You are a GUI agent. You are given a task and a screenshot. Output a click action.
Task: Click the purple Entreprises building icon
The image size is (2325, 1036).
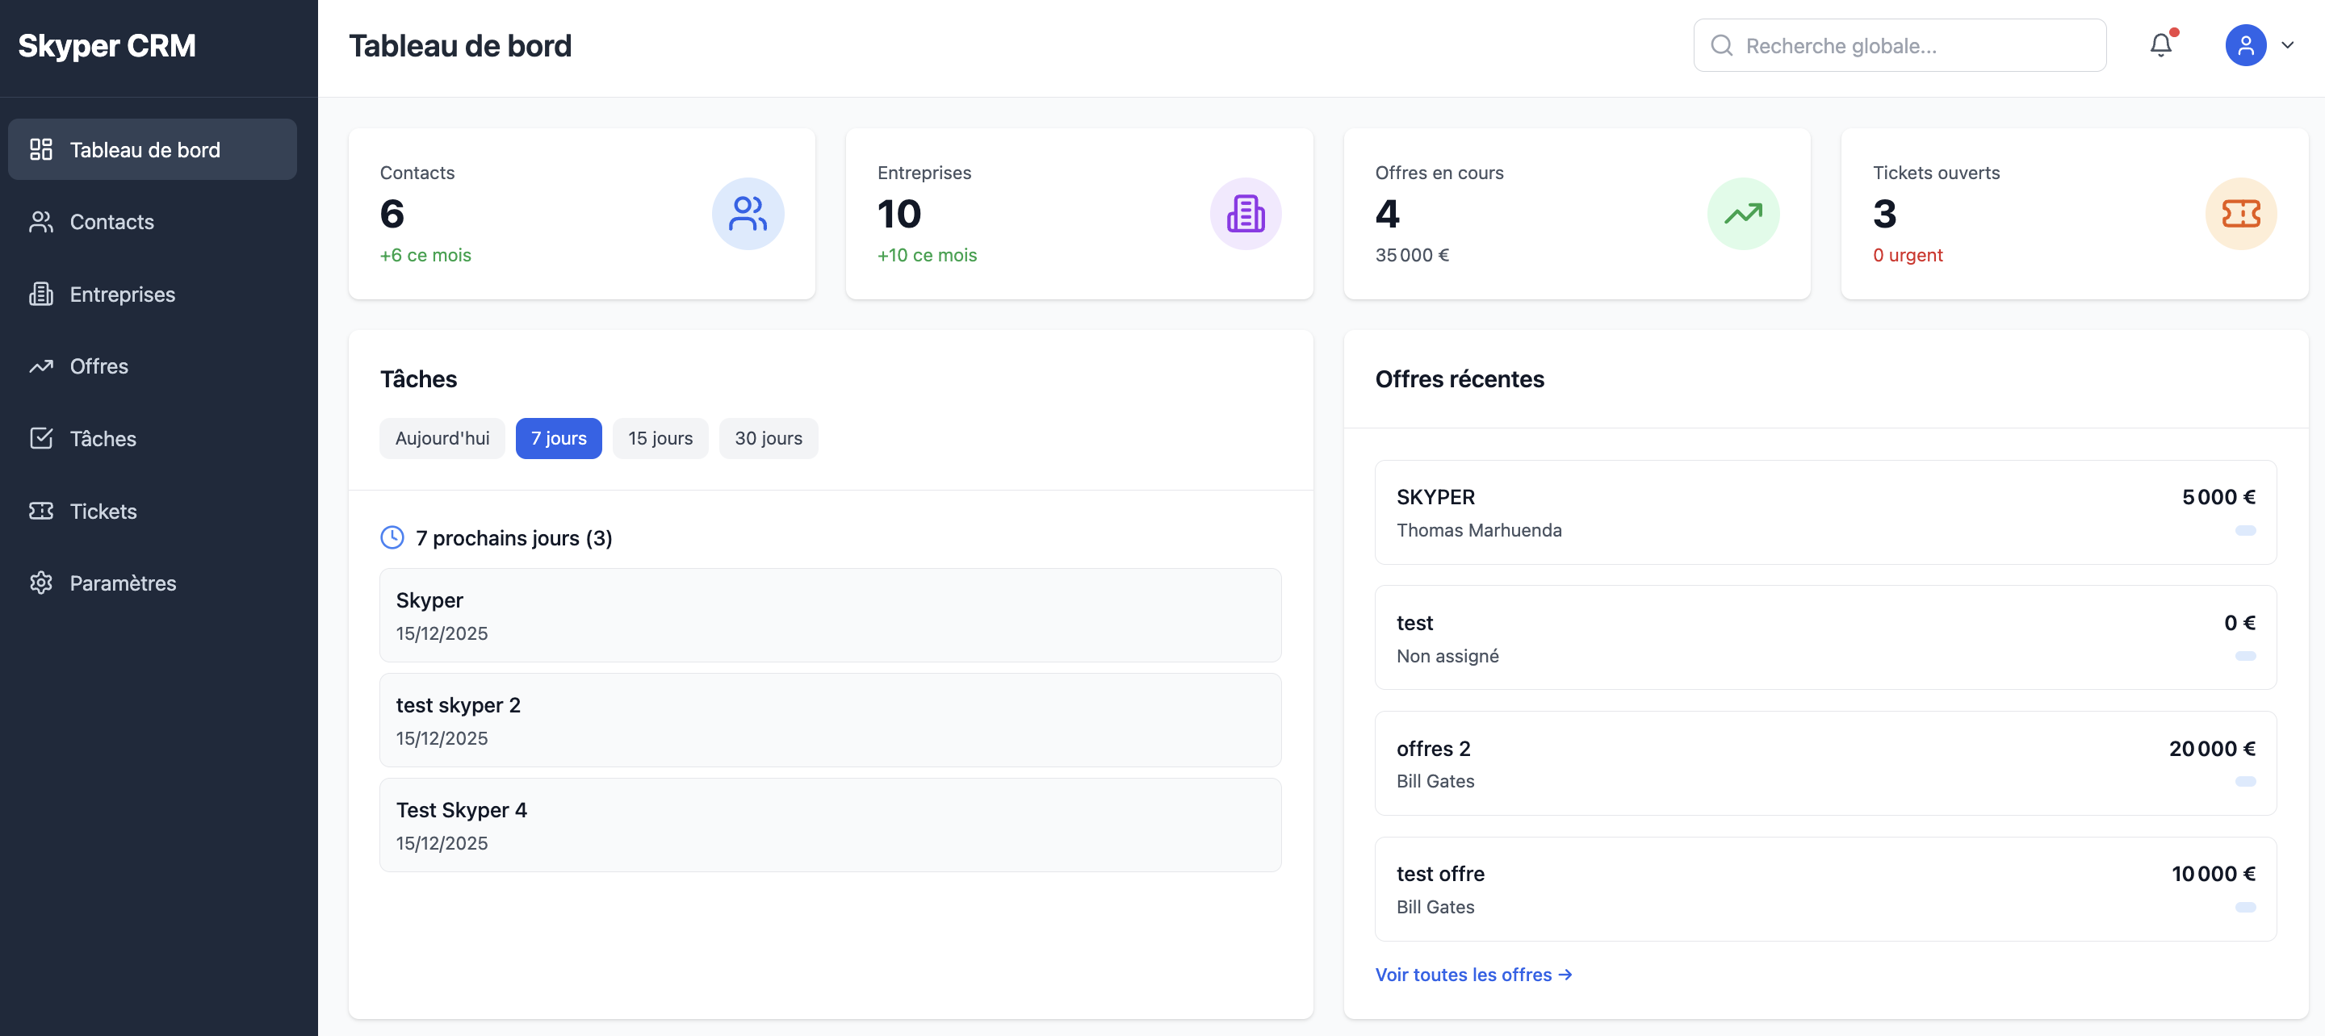1245,214
